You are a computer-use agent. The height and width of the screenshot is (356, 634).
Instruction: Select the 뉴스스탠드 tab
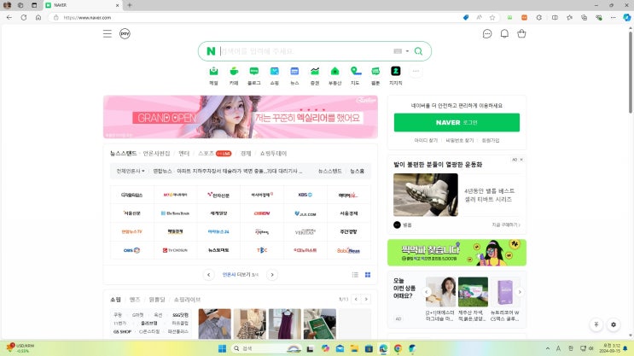[x=124, y=154]
